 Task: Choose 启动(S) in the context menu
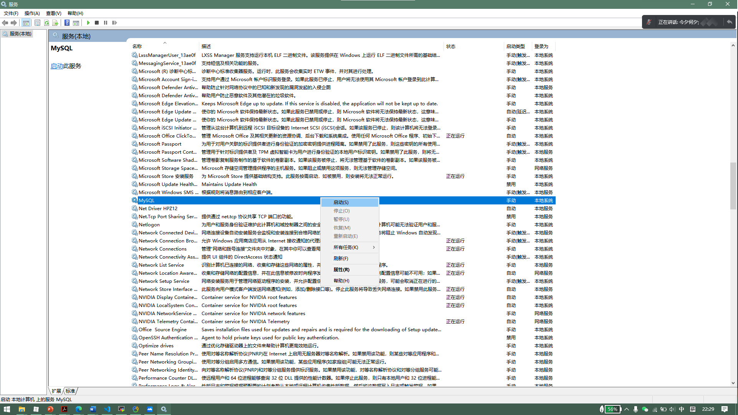pyautogui.click(x=341, y=203)
